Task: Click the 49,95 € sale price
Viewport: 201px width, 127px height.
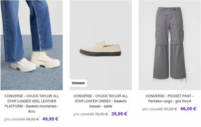Action: point(50,119)
